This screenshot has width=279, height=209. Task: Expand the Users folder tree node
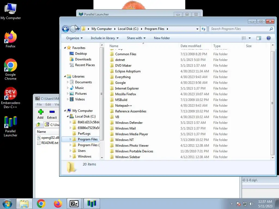point(70,151)
